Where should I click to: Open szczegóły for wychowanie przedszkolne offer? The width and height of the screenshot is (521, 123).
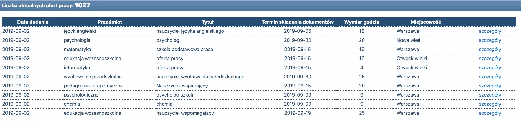click(x=490, y=77)
